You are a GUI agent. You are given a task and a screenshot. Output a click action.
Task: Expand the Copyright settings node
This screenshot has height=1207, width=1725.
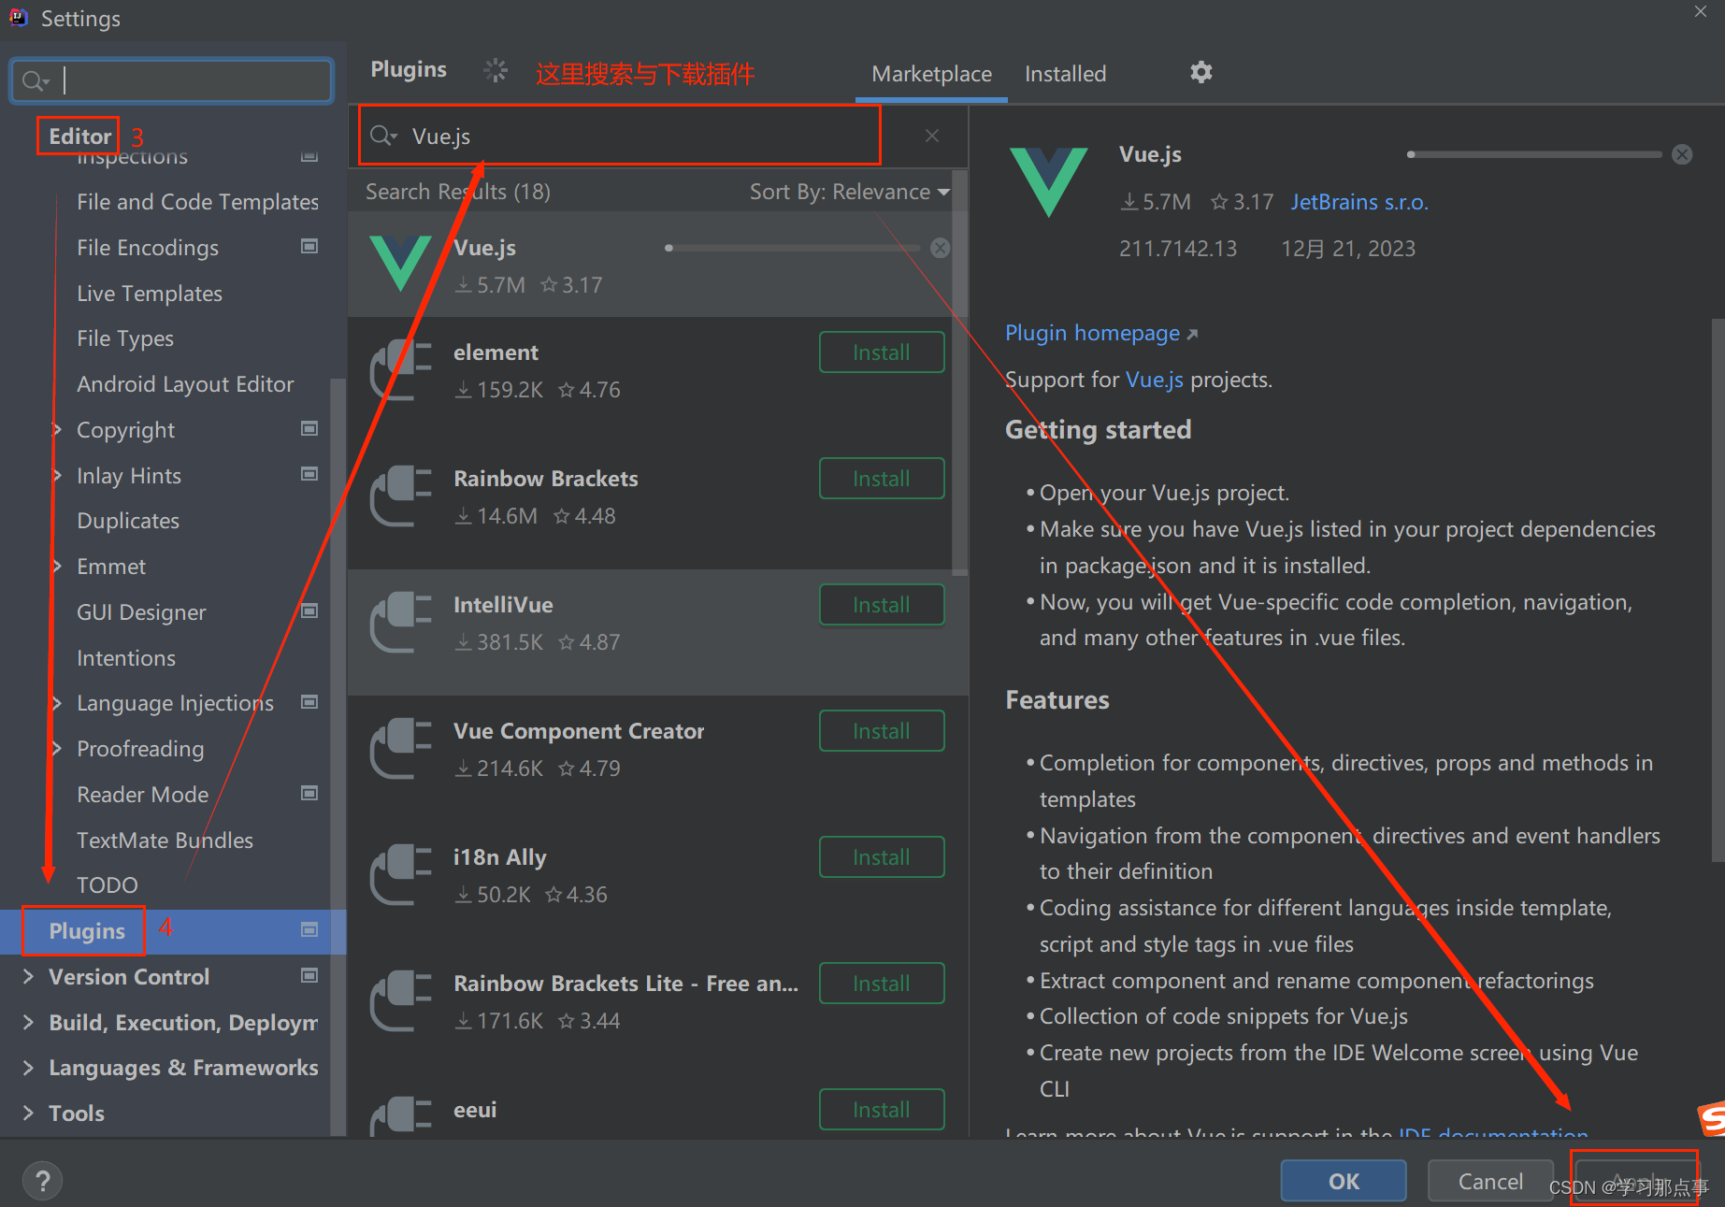pyautogui.click(x=57, y=429)
